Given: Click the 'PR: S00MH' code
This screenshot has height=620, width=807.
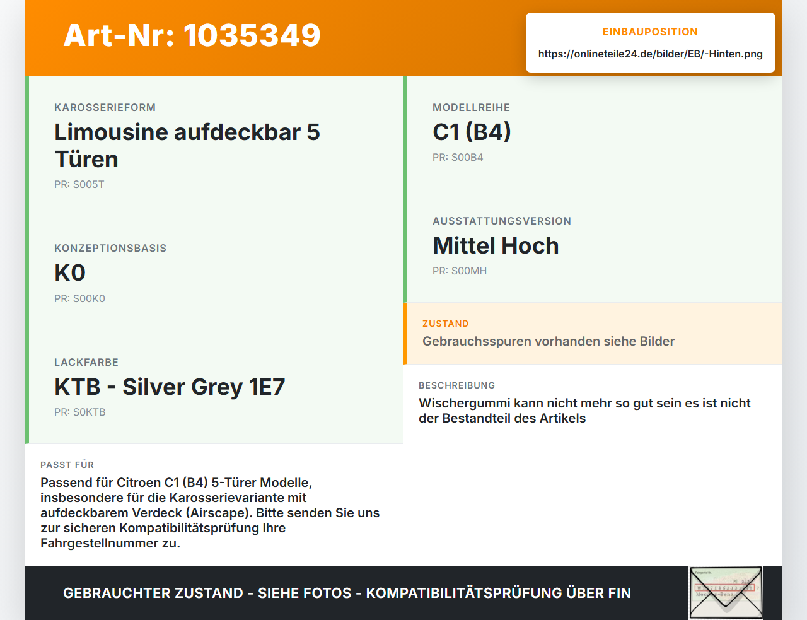Looking at the screenshot, I should (x=460, y=271).
